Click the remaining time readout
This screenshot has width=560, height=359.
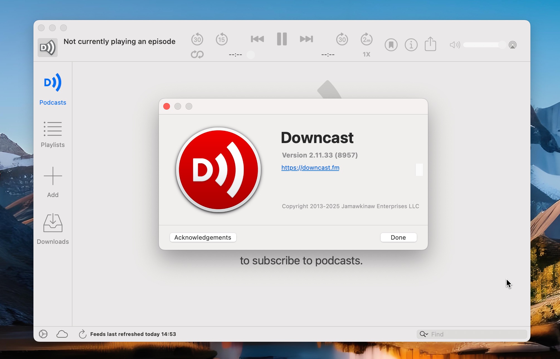pyautogui.click(x=328, y=55)
